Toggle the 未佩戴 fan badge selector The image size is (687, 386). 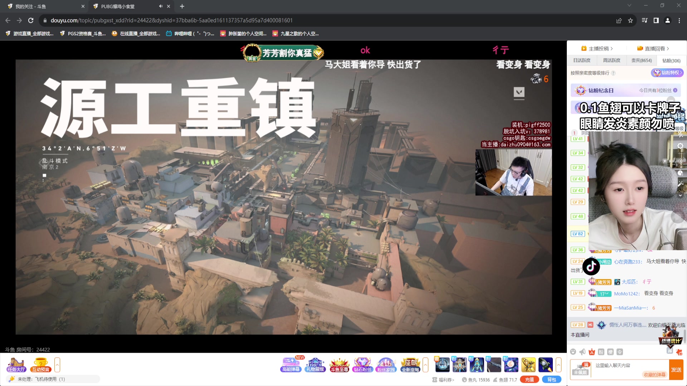coord(580,370)
